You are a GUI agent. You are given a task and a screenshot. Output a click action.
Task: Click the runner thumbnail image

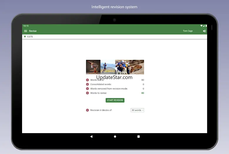[108, 67]
